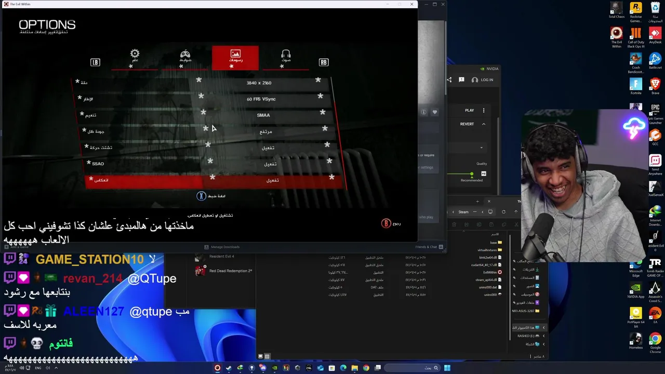Open Battle.net desktop shortcut

click(655, 61)
